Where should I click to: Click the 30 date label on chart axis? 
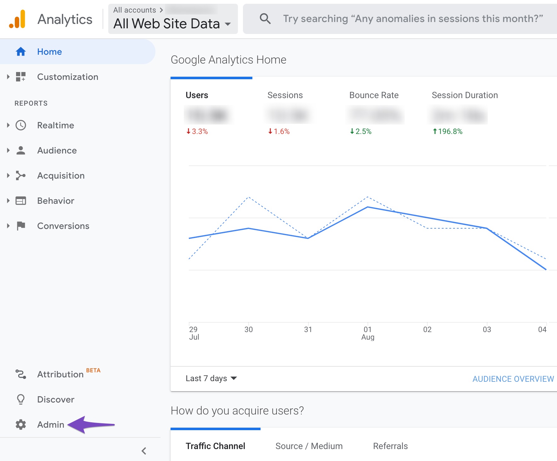[249, 330]
